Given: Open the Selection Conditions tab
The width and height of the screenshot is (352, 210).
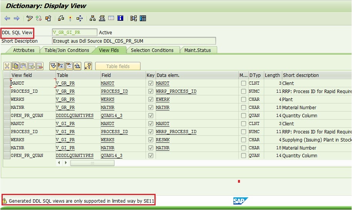Looking at the screenshot, I should click(152, 50).
